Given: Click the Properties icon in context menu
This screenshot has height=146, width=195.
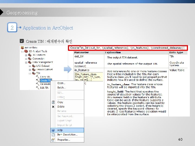Looking at the screenshot, I should (53, 140).
